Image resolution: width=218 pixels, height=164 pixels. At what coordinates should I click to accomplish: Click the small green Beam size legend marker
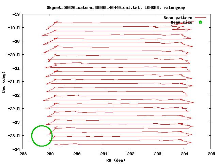(x=200, y=22)
